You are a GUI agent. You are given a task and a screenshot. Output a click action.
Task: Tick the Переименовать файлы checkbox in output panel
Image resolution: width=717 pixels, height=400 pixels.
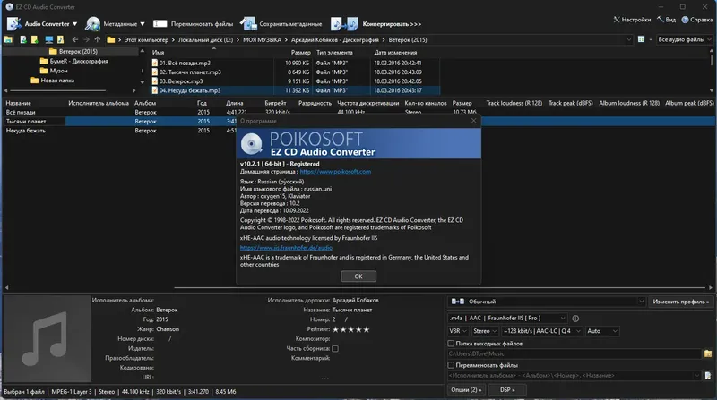(x=452, y=365)
